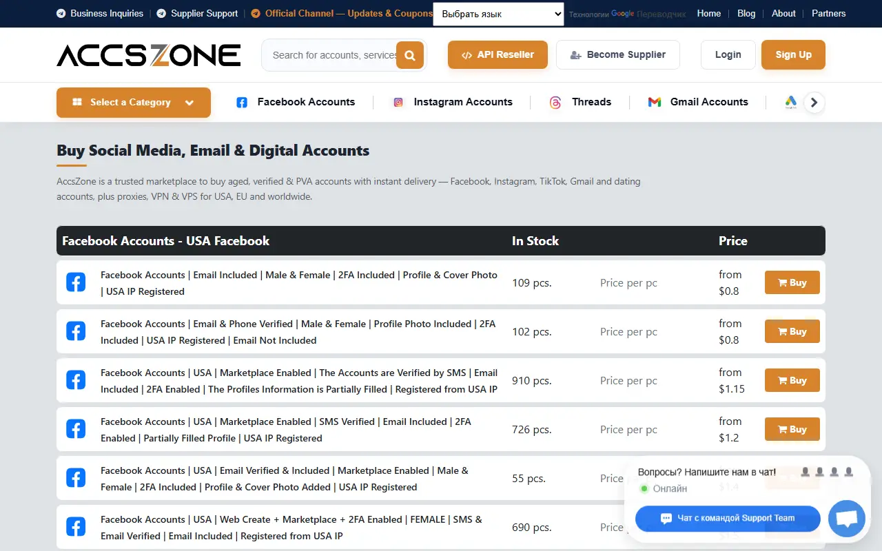Click Facebook icon in the 690 pcs. row

click(x=76, y=527)
